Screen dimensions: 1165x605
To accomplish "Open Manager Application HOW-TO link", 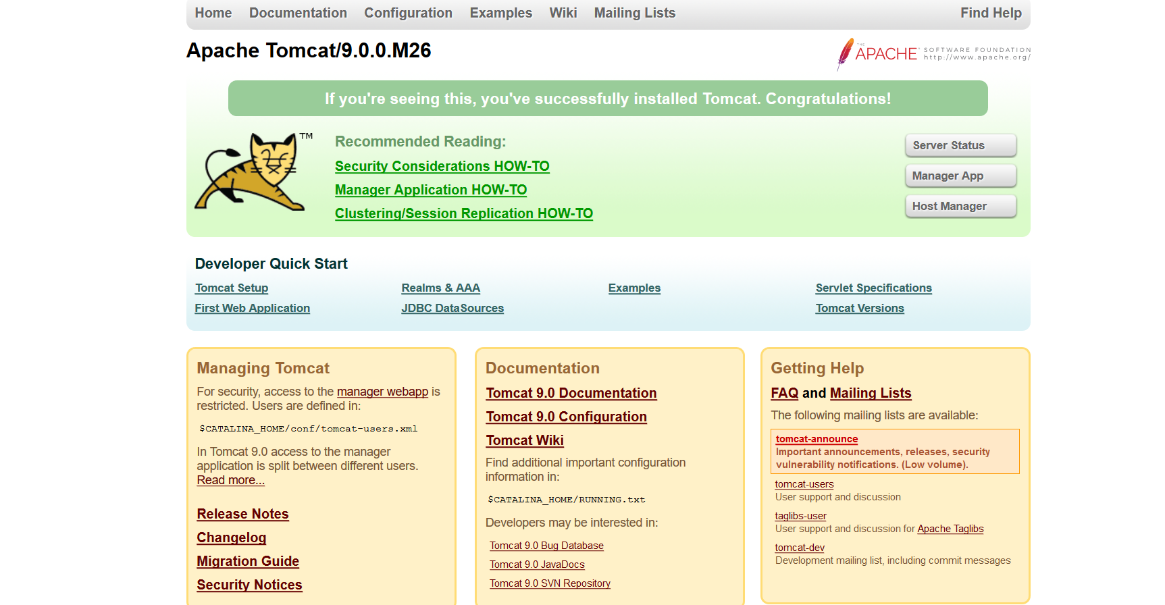I will 431,190.
